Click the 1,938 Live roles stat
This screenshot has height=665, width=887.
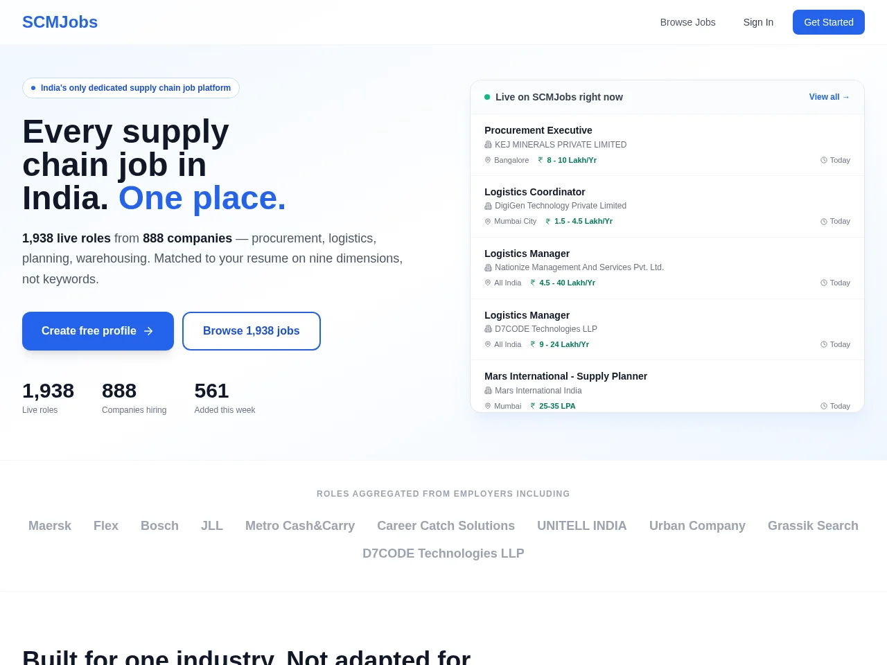pyautogui.click(x=48, y=398)
